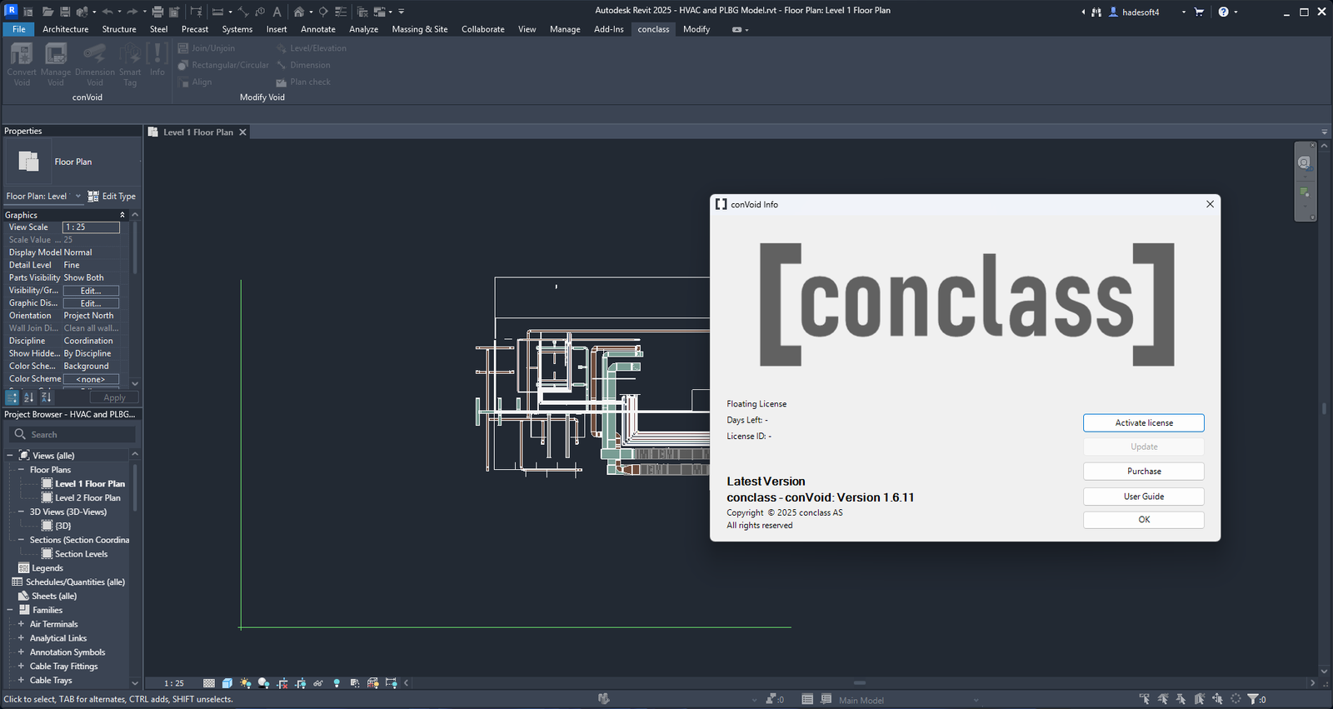1333x709 pixels.
Task: Toggle Select Underlay Elements in status bar
Action: click(1163, 699)
